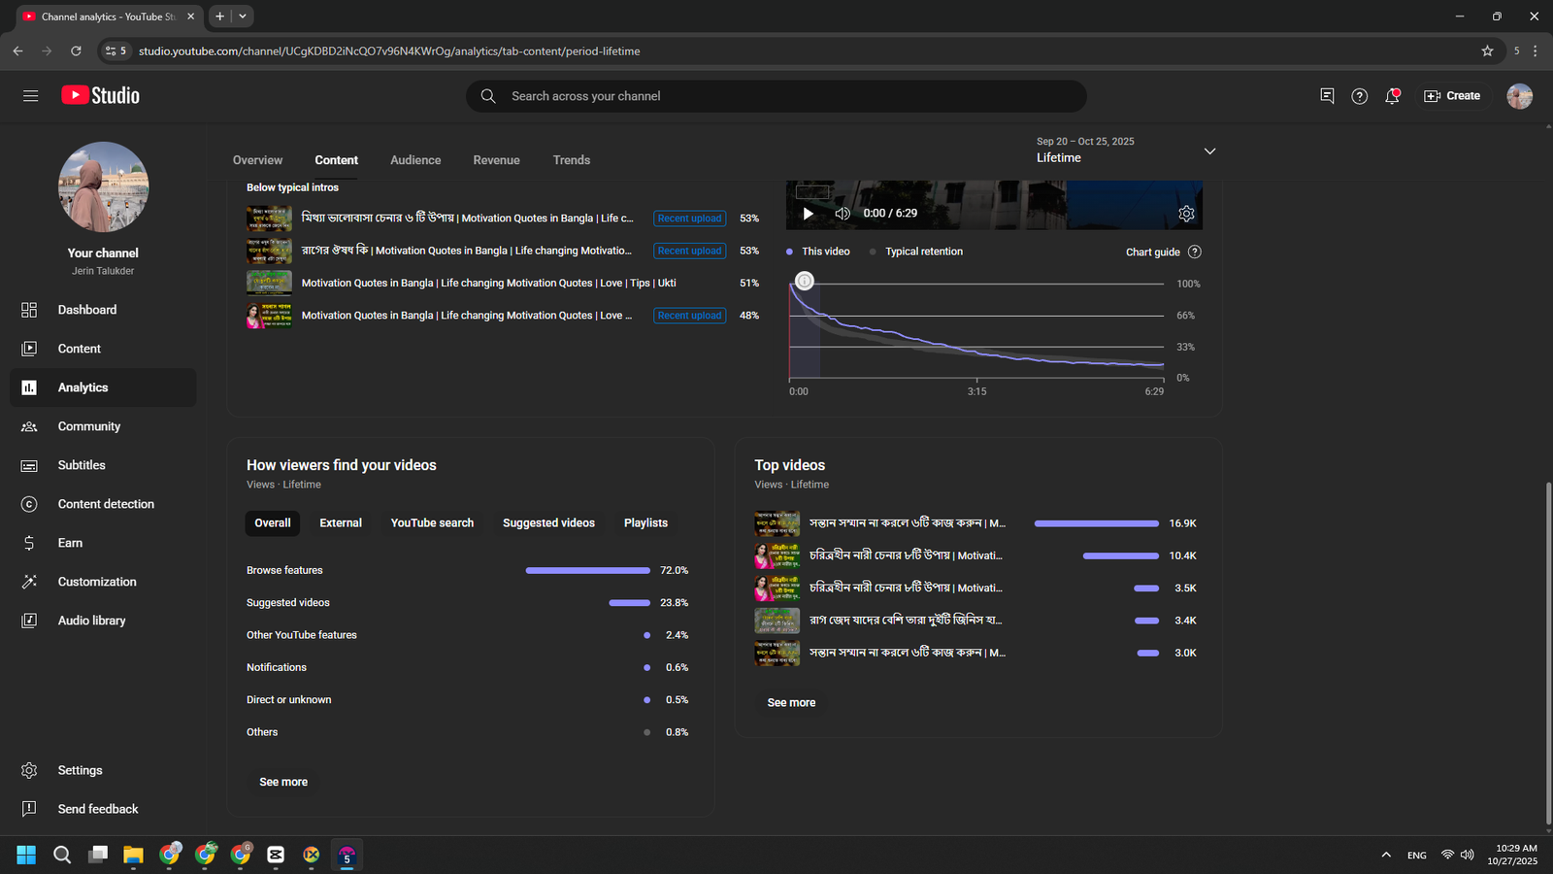Open the help question mark icon
1553x874 pixels.
click(x=1359, y=95)
